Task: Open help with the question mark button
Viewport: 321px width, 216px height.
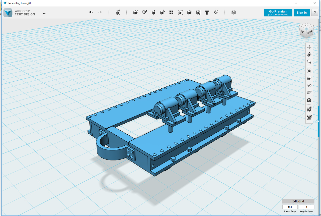Action: pos(315,13)
